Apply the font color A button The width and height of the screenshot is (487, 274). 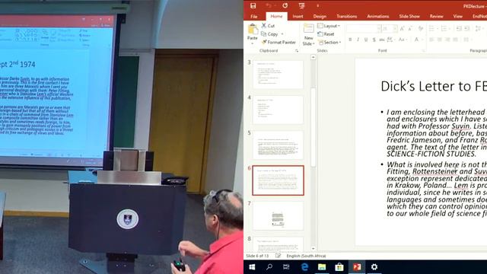[416, 40]
